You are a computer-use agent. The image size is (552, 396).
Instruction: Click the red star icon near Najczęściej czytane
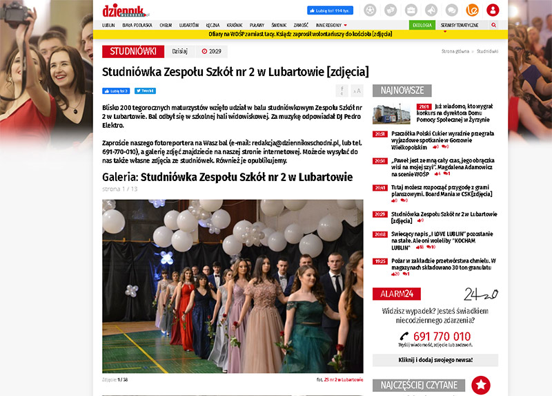click(x=481, y=385)
